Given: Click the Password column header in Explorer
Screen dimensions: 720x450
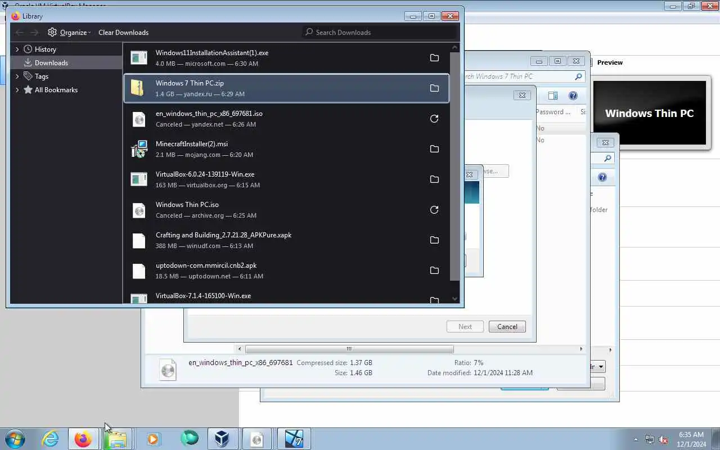Looking at the screenshot, I should click(x=553, y=112).
